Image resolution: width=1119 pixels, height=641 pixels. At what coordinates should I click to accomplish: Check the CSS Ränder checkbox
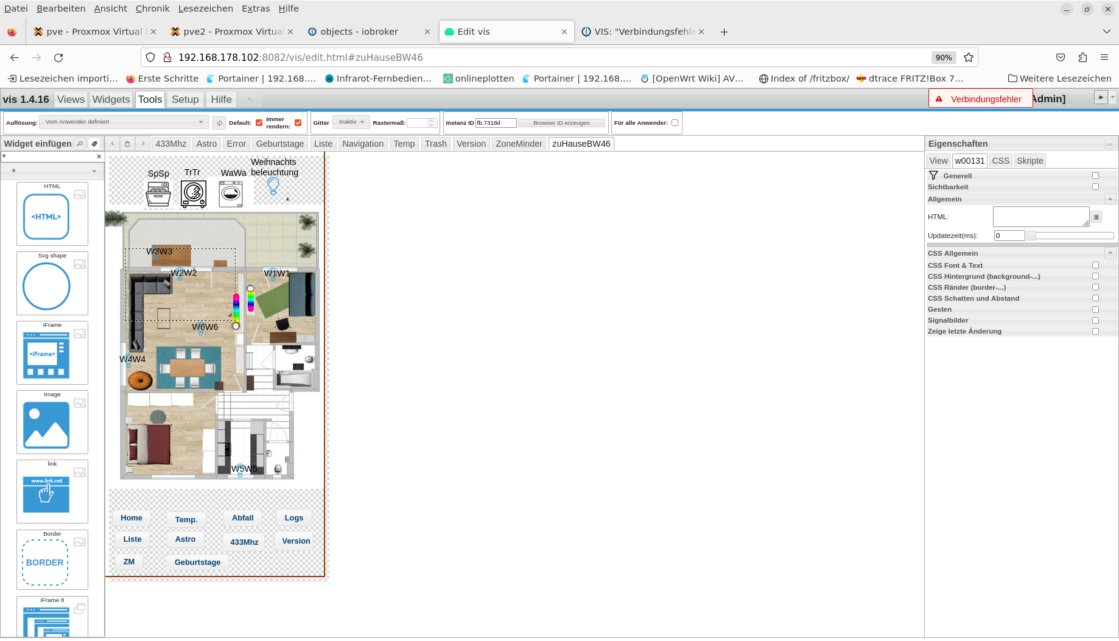tap(1096, 287)
